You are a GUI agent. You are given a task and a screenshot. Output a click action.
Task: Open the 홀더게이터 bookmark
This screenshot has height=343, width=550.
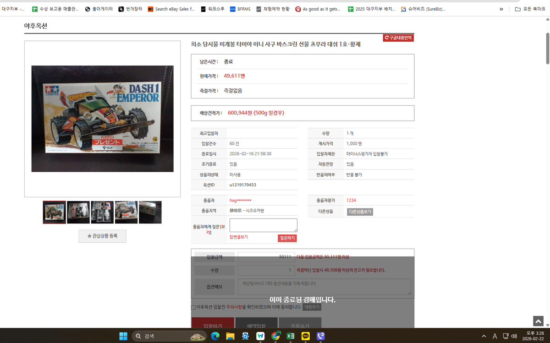point(99,9)
